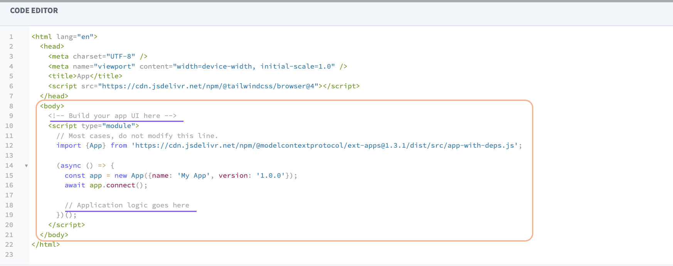The height and width of the screenshot is (266, 673).
Task: Click the import keyword on line 12
Action: tap(69, 146)
